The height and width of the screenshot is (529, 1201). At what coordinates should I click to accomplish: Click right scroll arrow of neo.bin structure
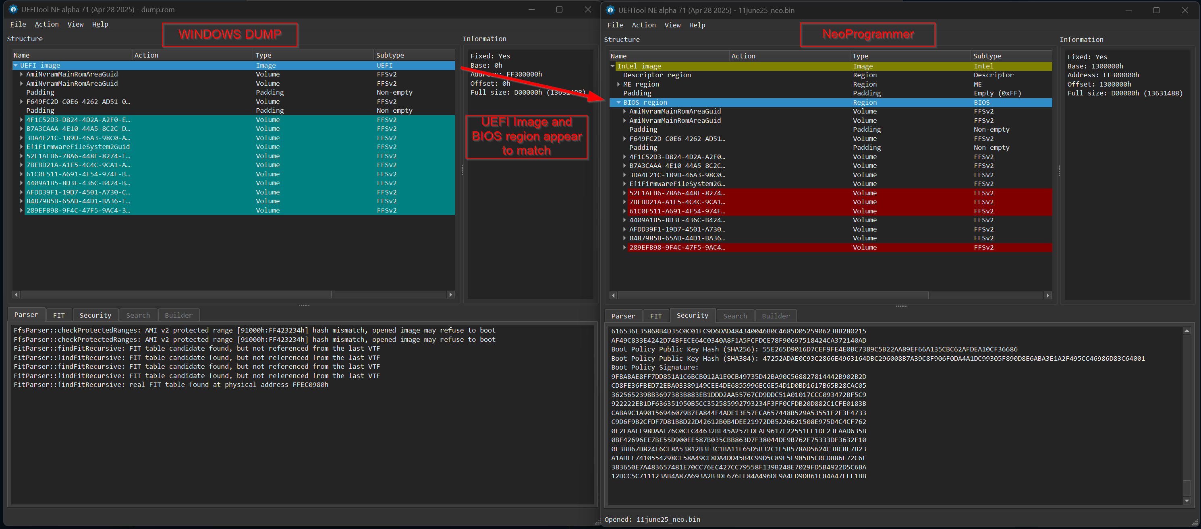tap(1048, 296)
